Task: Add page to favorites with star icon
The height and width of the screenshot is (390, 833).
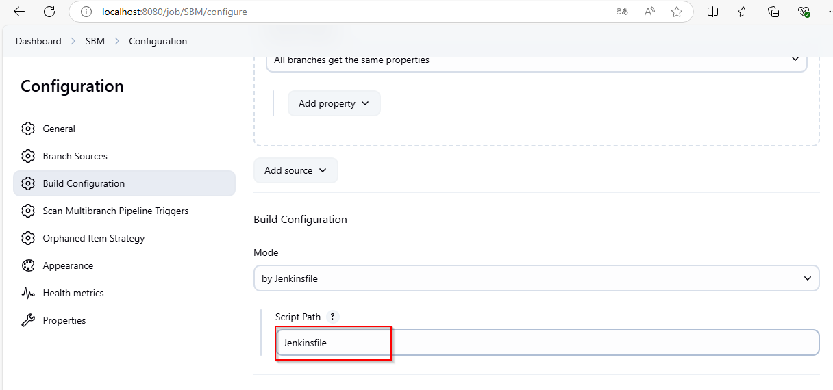Action: [677, 12]
